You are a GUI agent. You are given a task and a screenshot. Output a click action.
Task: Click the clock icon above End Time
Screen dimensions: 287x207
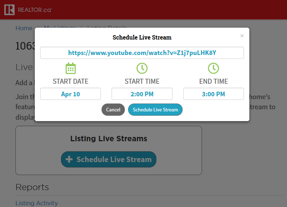click(213, 68)
